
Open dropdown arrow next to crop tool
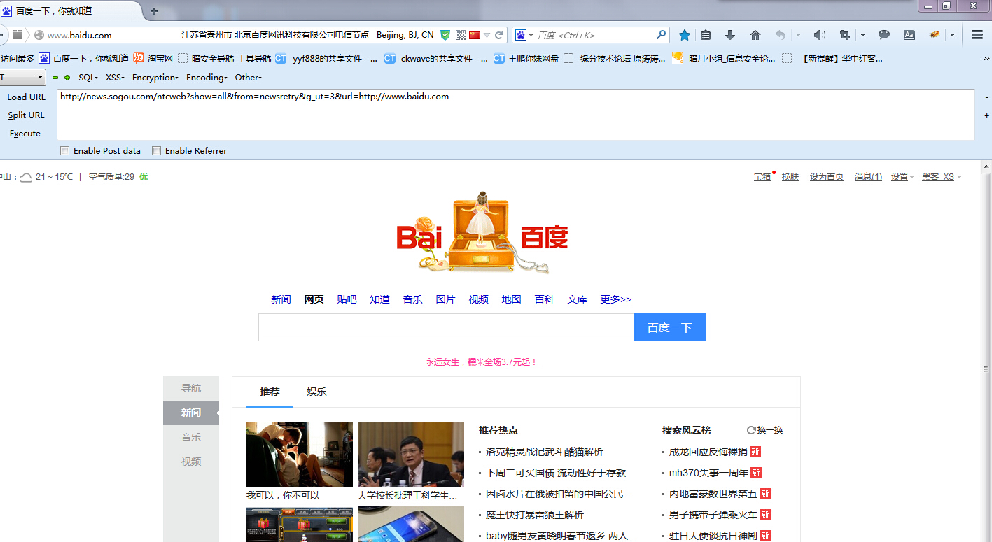tap(862, 35)
